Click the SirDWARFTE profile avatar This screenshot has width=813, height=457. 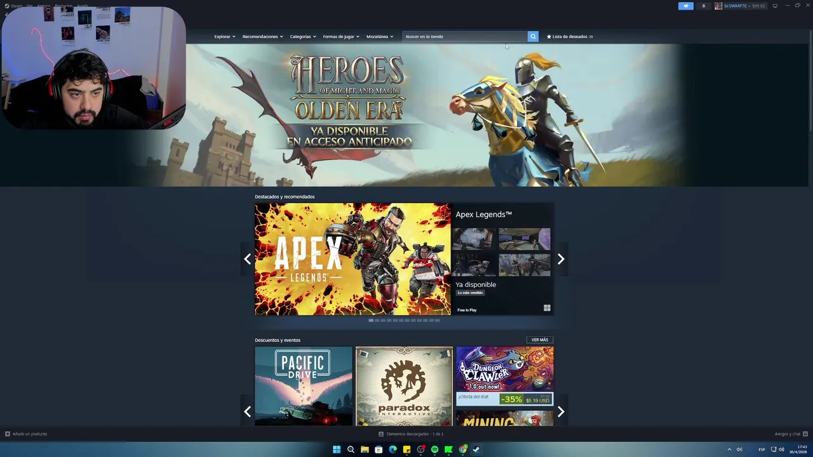[718, 6]
